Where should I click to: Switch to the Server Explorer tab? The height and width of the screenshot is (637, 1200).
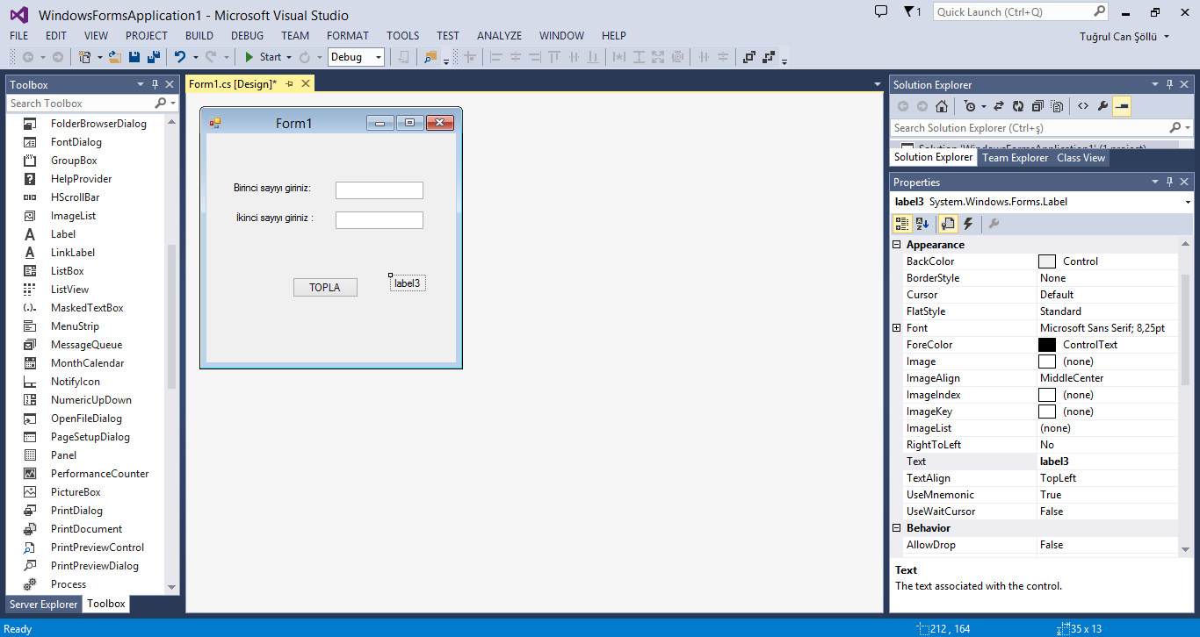(43, 604)
